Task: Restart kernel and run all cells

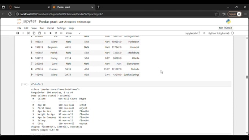Action: [62, 33]
